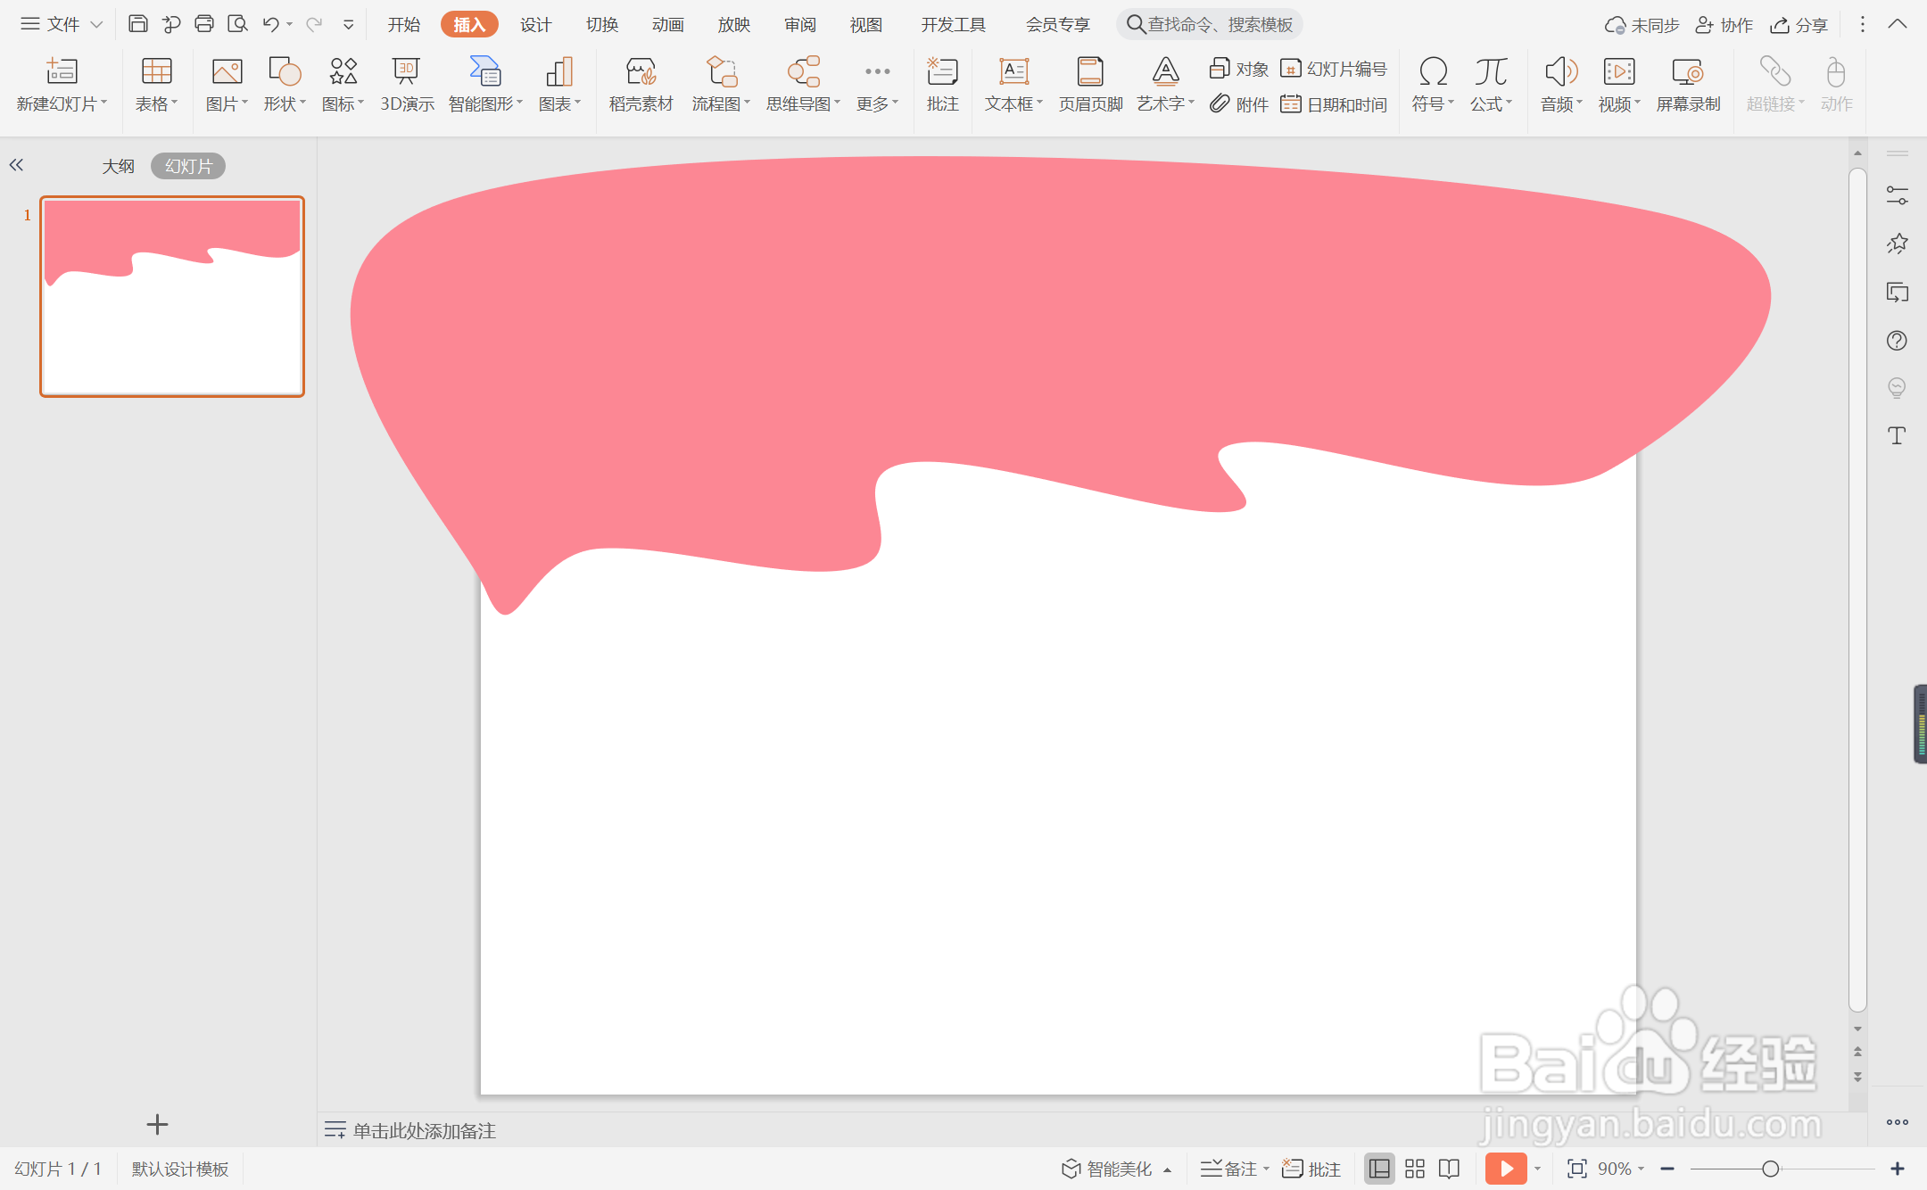This screenshot has width=1927, height=1190.
Task: Insert a table with 表格 icon
Action: click(x=156, y=71)
